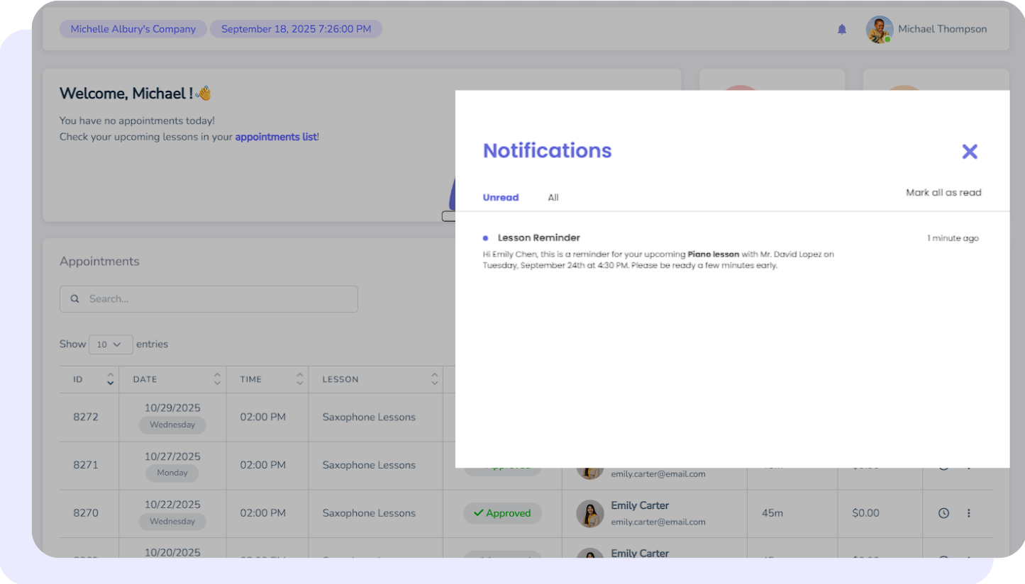Switch to the Unread notifications tab
This screenshot has width=1025, height=584.
pyautogui.click(x=501, y=198)
